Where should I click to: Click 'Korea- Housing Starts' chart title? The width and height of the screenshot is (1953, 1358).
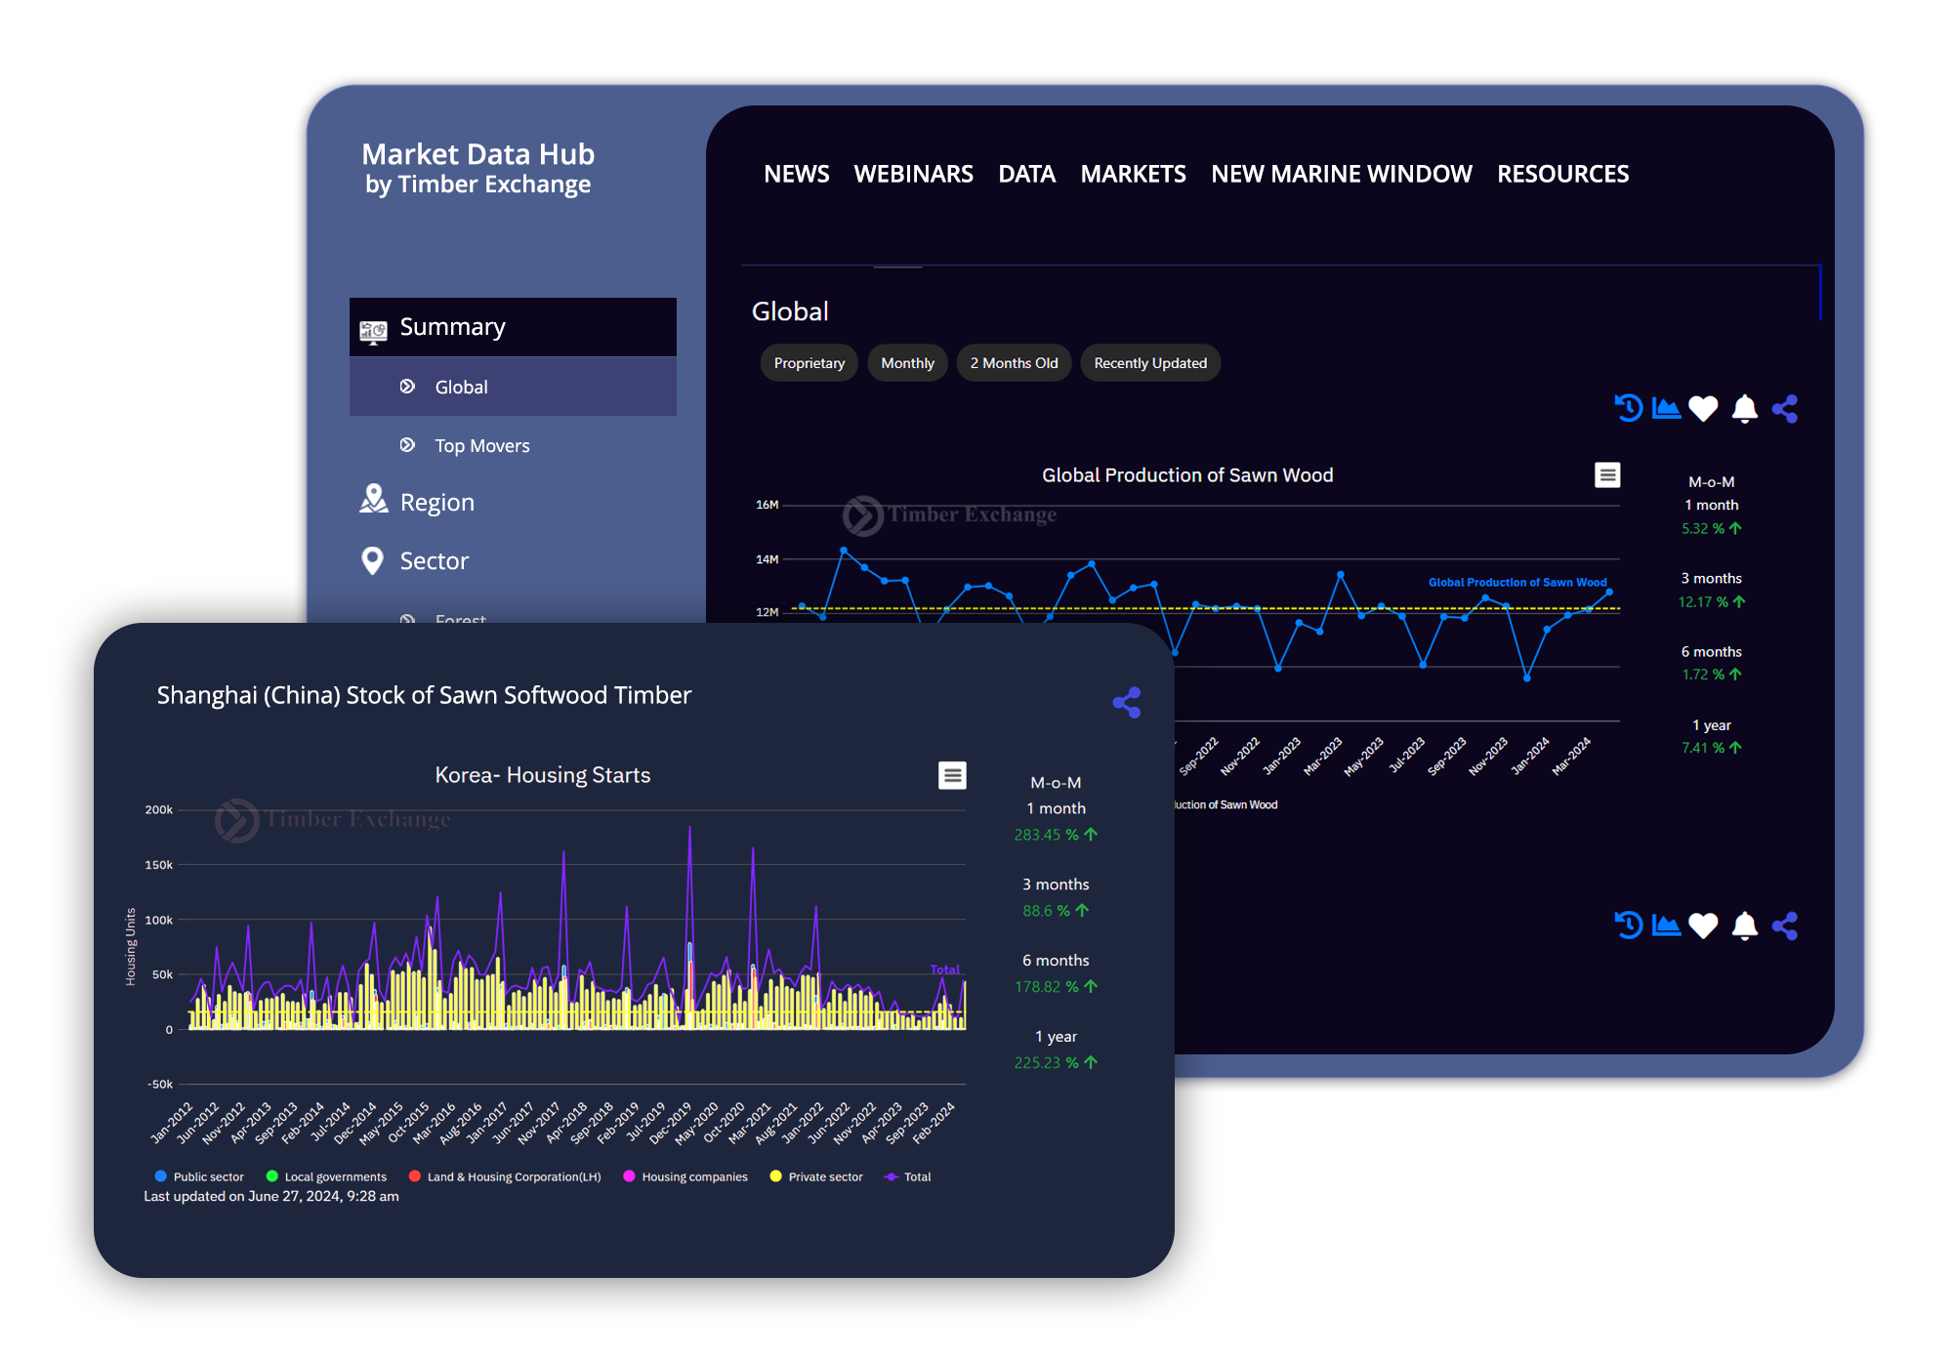542,775
